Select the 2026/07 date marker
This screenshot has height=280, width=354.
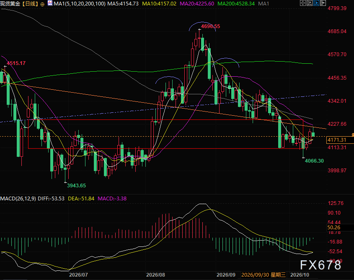tap(78, 275)
